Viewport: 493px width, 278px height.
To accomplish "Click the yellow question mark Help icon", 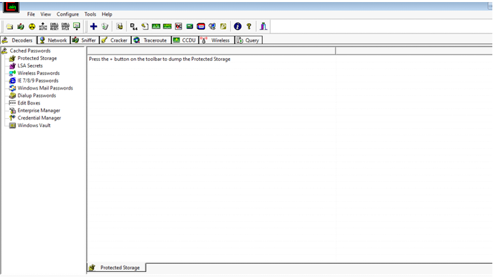I will coord(249,27).
